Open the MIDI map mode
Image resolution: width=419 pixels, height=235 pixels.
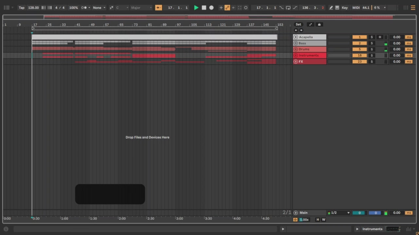[356, 8]
